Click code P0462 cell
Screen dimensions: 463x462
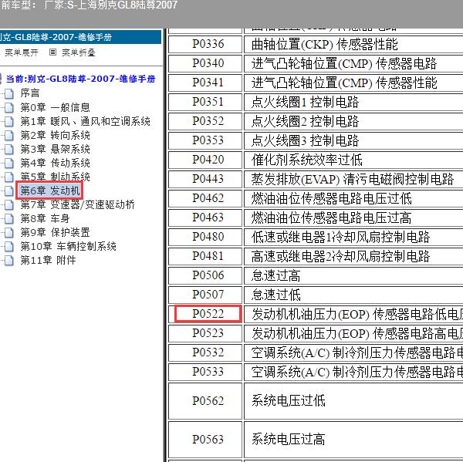click(205, 198)
